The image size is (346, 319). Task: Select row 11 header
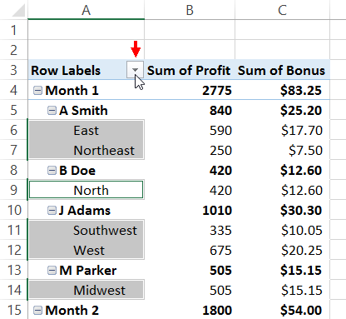point(14,230)
